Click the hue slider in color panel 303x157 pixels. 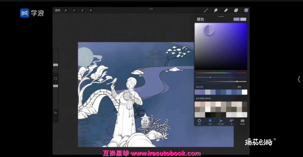point(221,73)
